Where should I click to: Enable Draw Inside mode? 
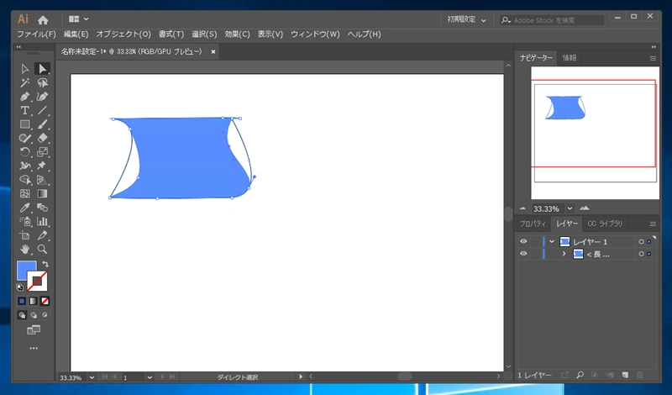coord(45,315)
